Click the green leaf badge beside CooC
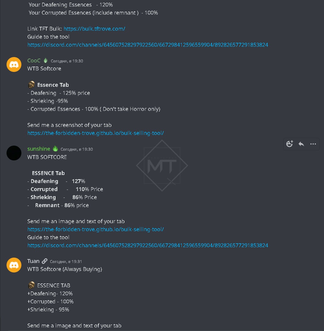Image resolution: width=324 pixels, height=331 pixels. (x=45, y=61)
